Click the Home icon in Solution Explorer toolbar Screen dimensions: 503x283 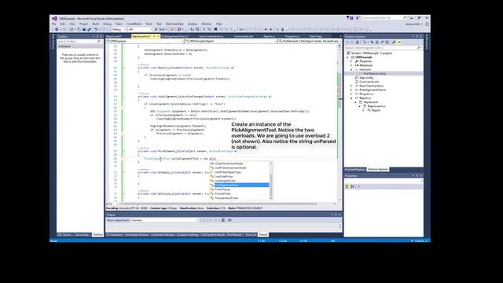tap(358, 42)
